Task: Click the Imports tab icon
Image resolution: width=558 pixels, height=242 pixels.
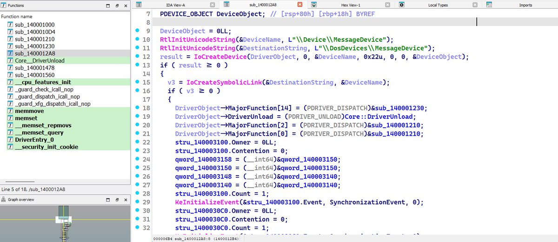Action: point(489,5)
